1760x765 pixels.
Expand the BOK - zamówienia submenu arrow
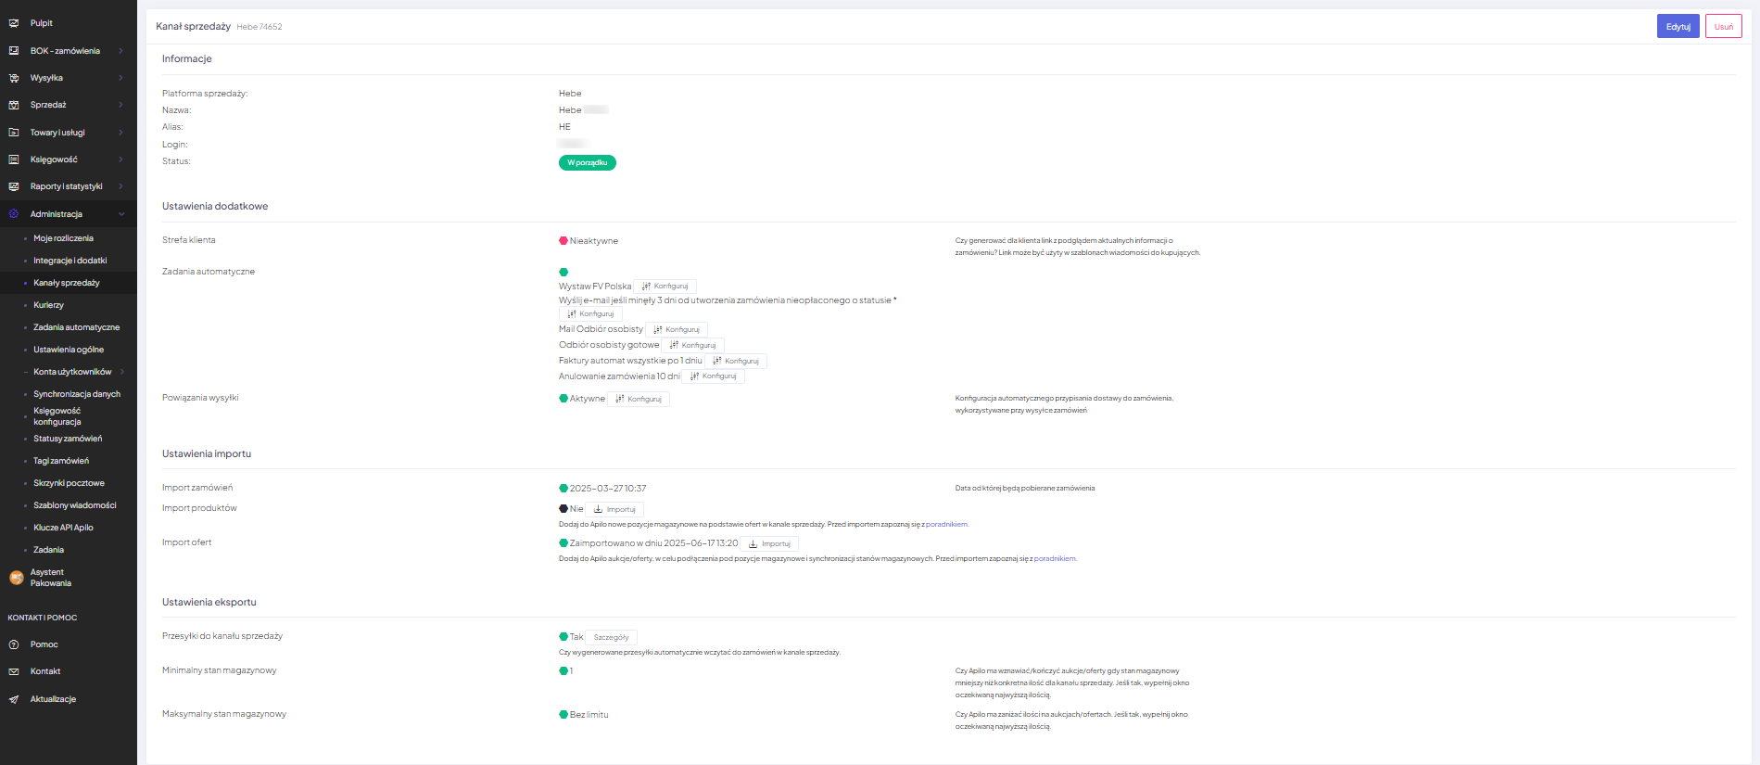(121, 51)
